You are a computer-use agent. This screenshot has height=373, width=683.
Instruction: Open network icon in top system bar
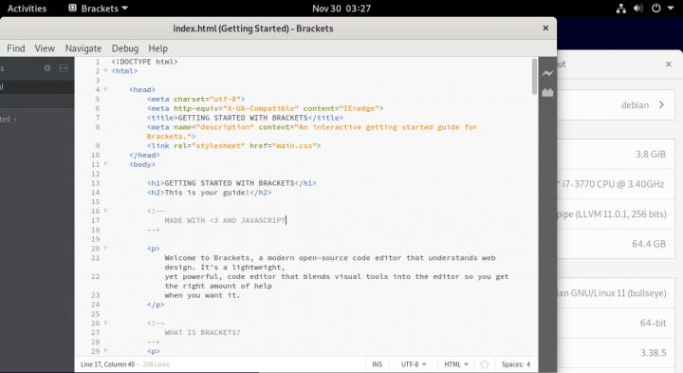tap(621, 9)
